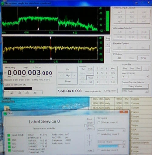
Task: Click the Rec wave file button
Action: [138, 68]
